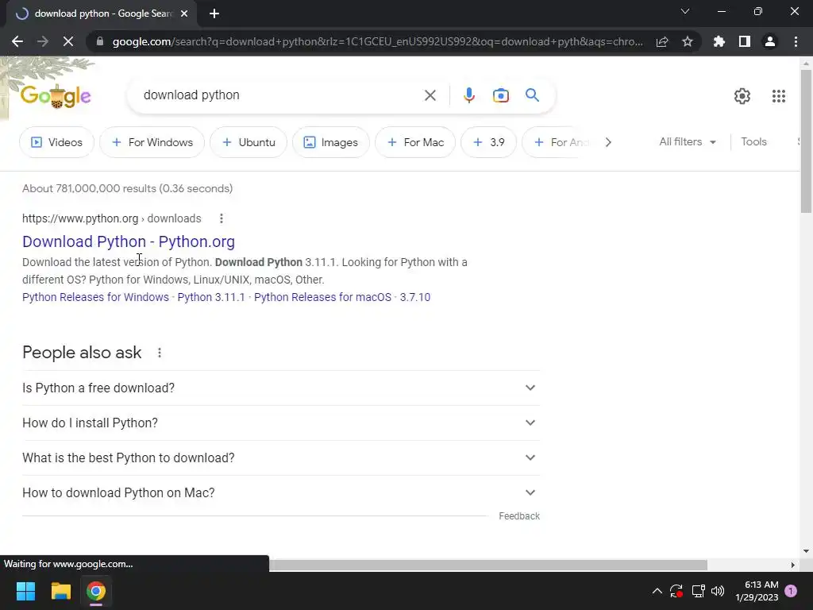
Task: Bookmark this tab with star icon
Action: [x=688, y=41]
